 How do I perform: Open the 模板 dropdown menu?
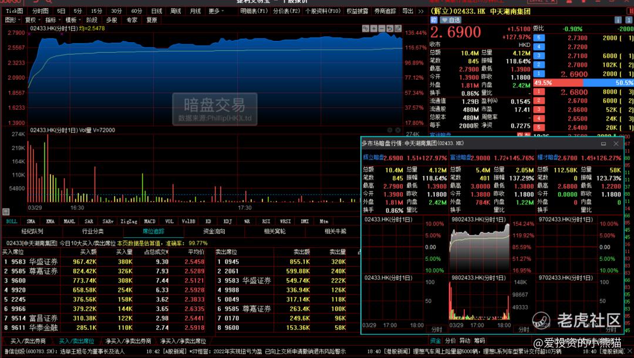[x=73, y=20]
